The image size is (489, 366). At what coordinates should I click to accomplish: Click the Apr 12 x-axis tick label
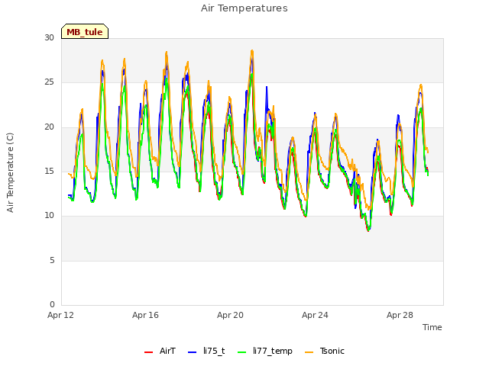pos(60,315)
